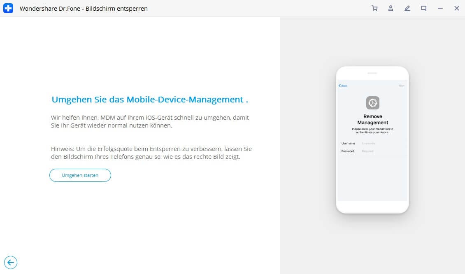Viewport: 465px width, 274px height.
Task: Click the MDM description paragraph
Action: point(150,122)
